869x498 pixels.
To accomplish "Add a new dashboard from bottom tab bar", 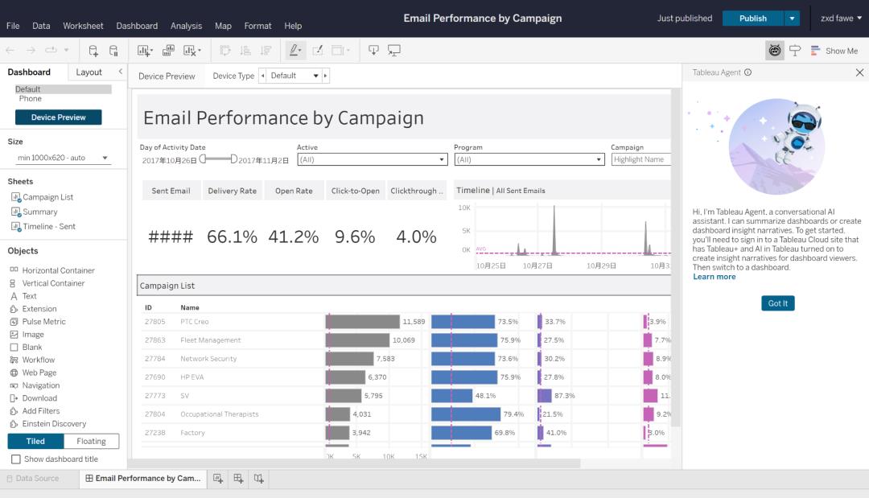I will tap(238, 479).
